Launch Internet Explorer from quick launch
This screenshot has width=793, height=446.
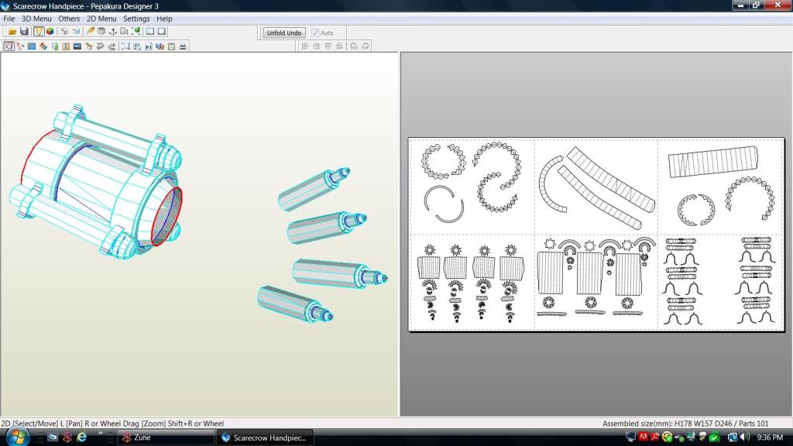point(82,437)
